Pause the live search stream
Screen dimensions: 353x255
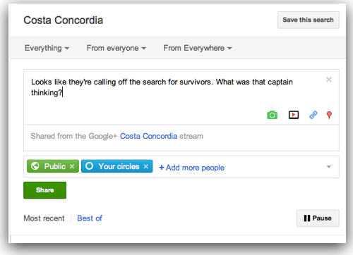[318, 218]
